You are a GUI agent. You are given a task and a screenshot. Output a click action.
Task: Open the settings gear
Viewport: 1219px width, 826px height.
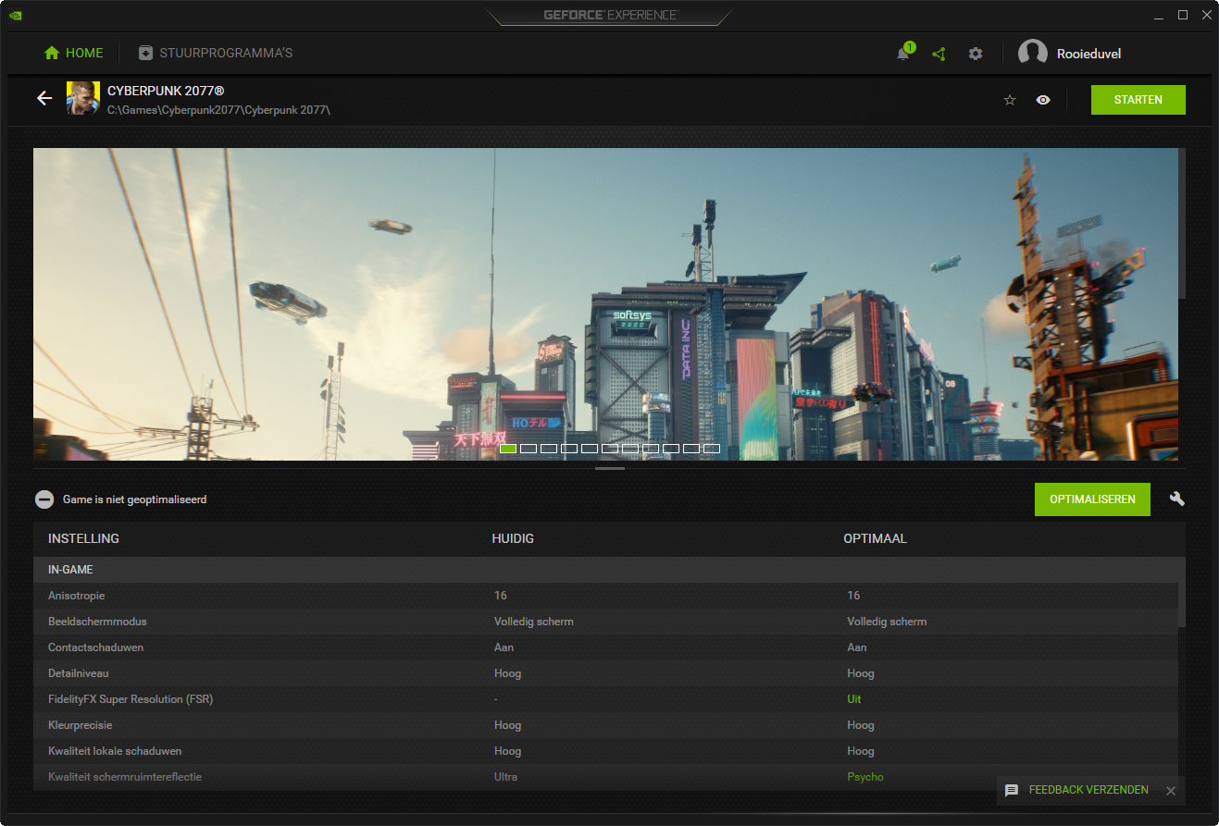976,54
